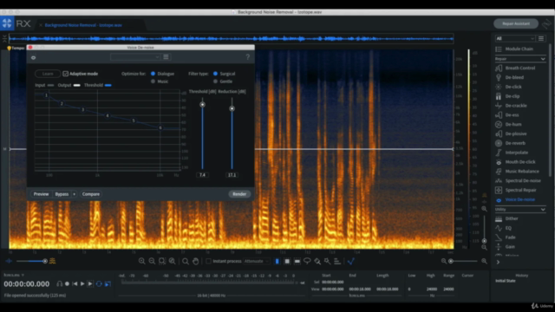Open the Voice De-noise preset menu

coord(166,57)
